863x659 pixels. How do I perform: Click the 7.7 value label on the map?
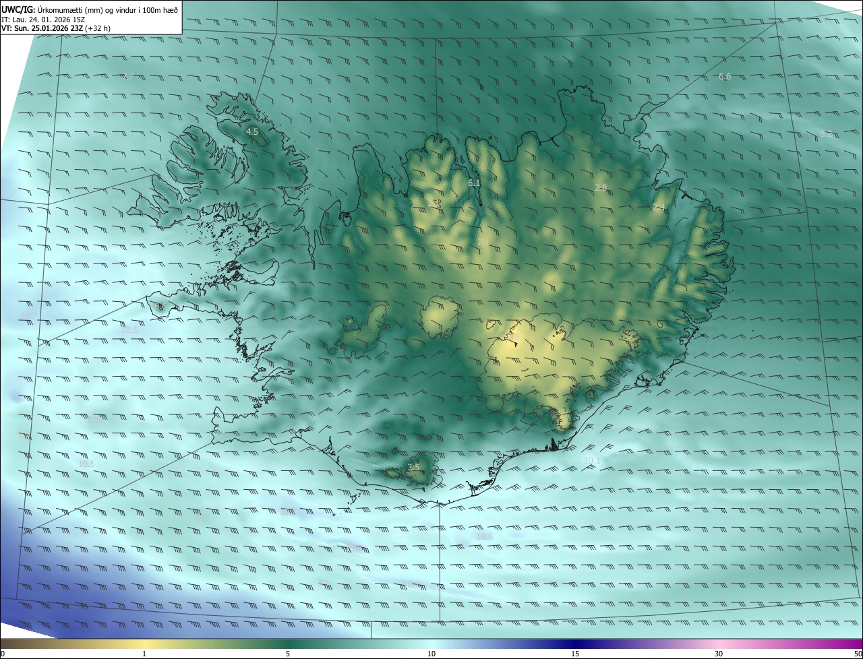(x=127, y=75)
